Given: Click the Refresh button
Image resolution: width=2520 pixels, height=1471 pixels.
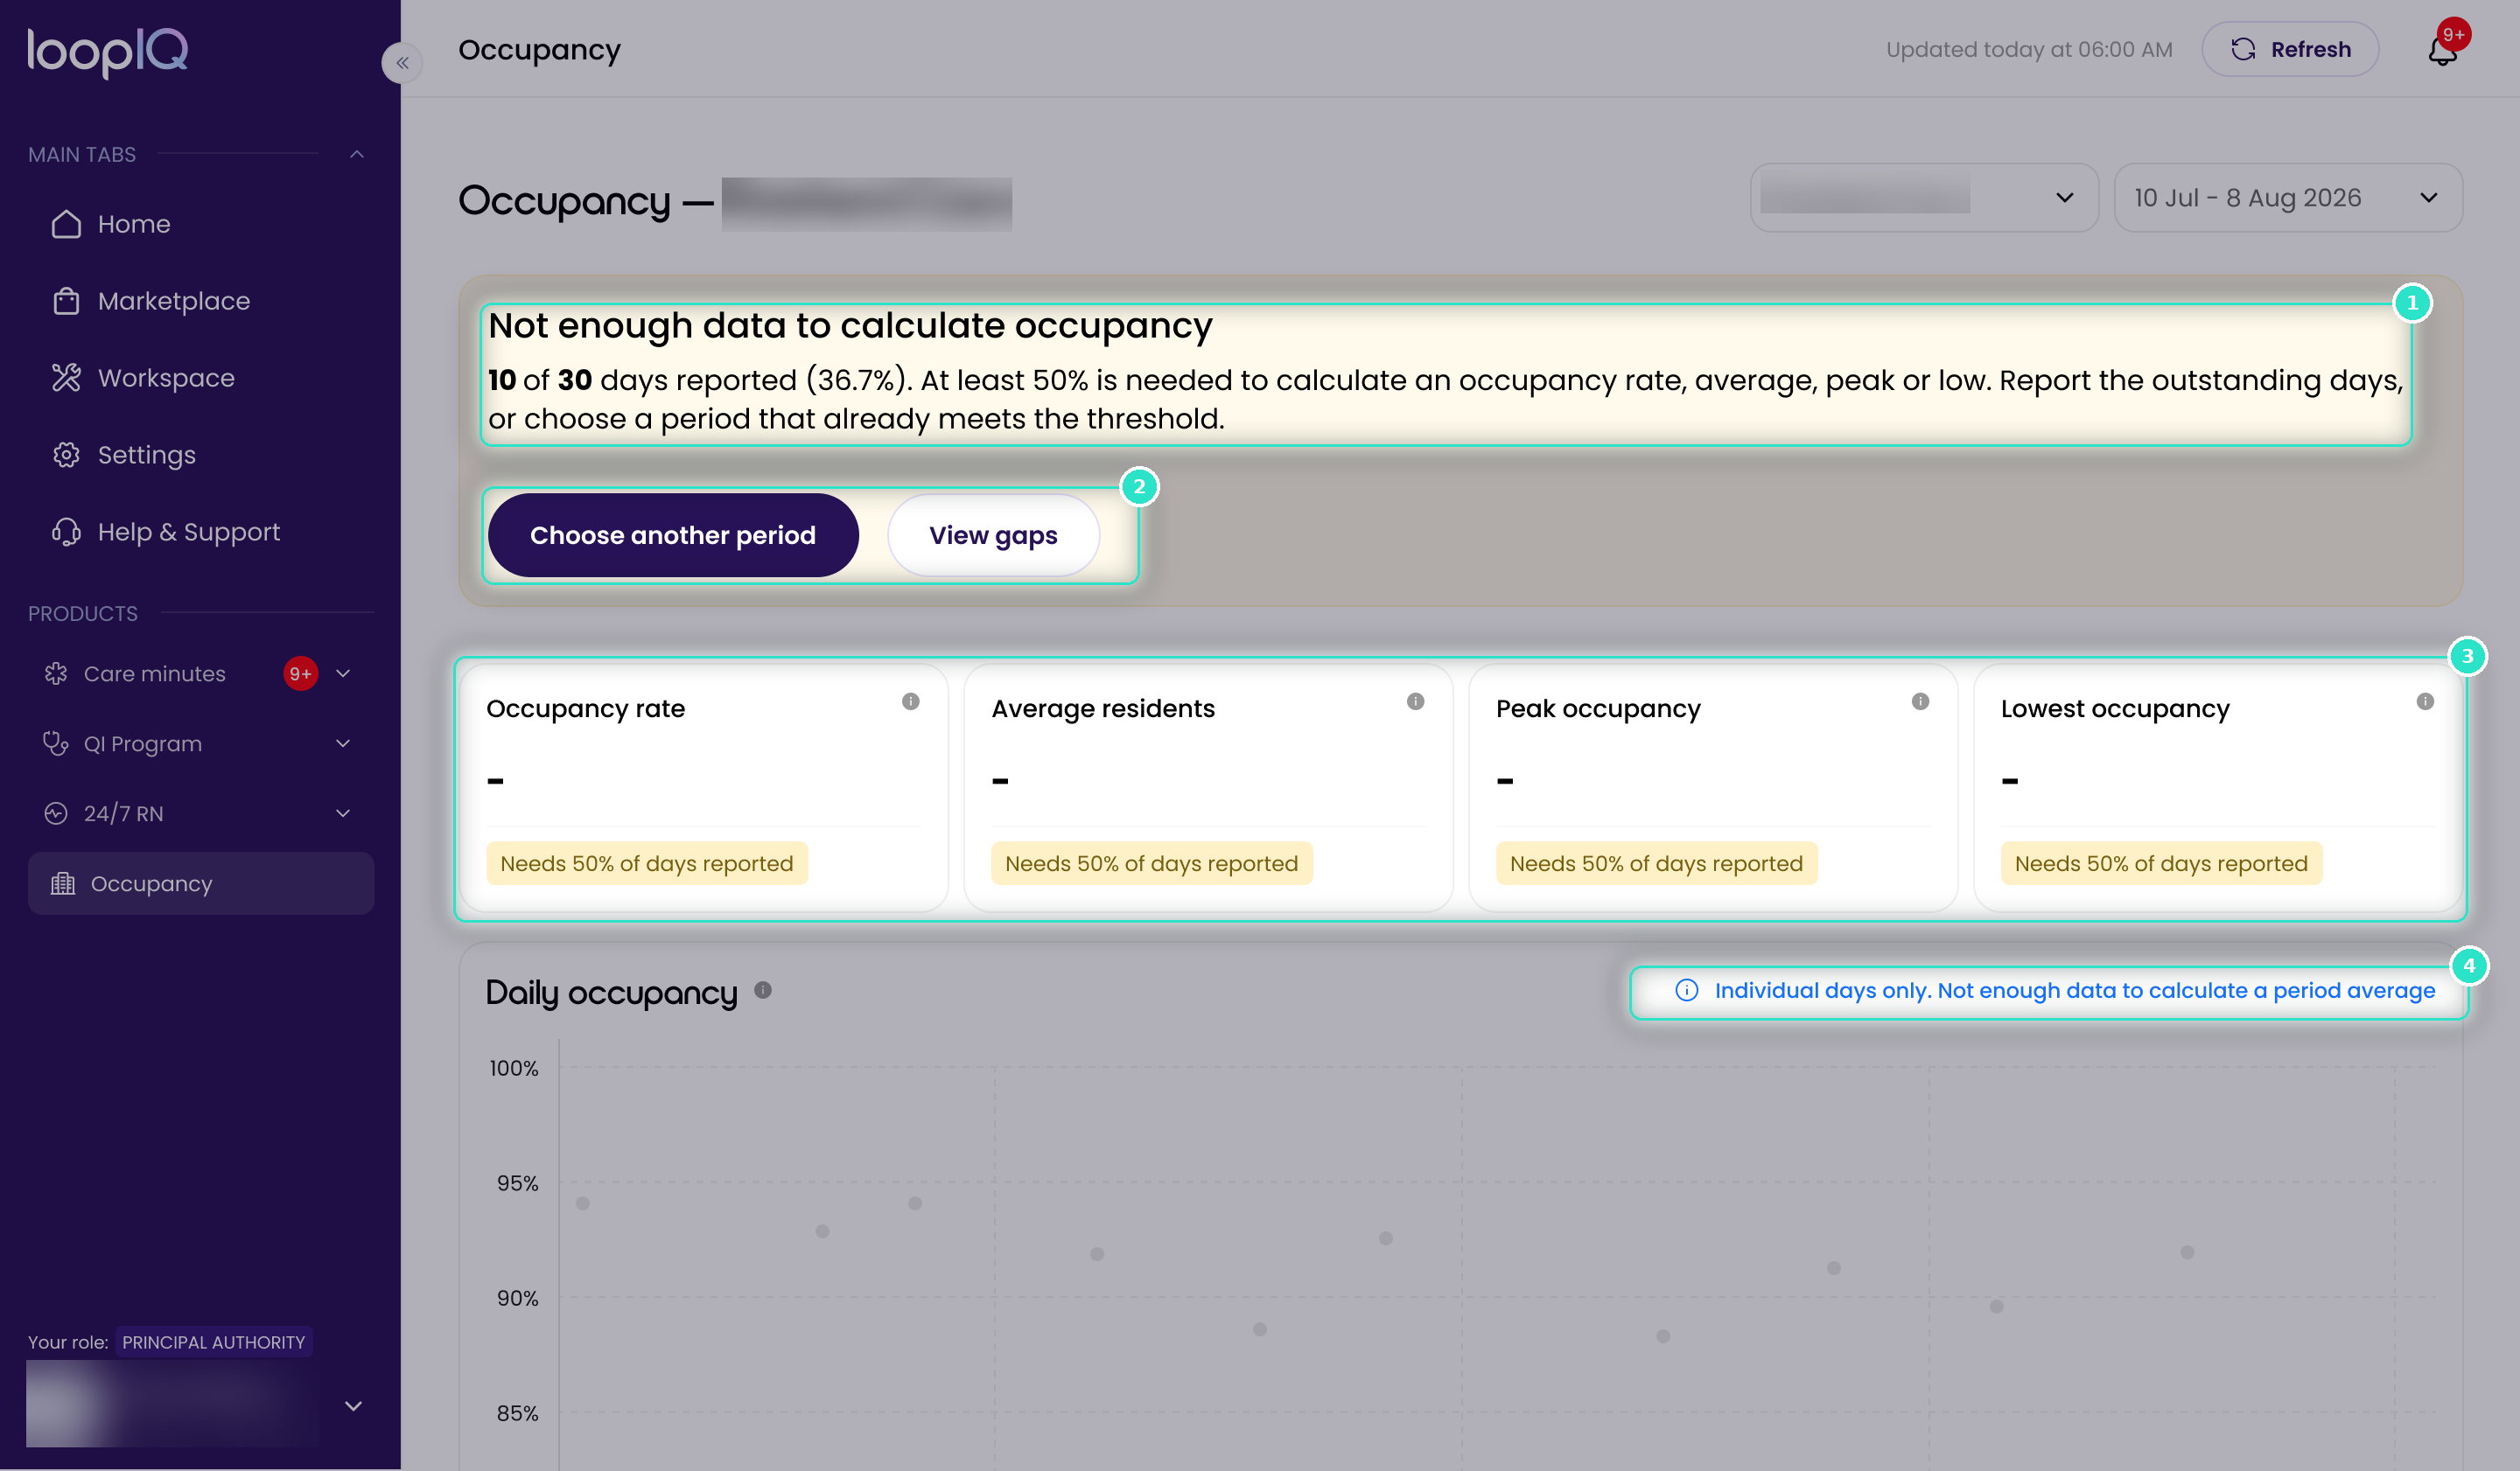Looking at the screenshot, I should click(2290, 49).
